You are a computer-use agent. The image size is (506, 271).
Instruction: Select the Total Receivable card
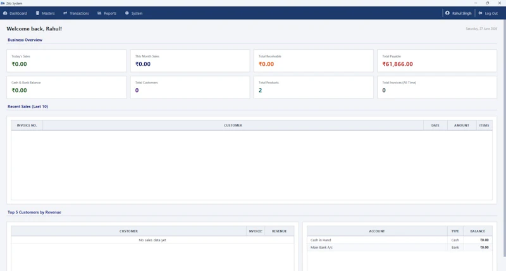pos(314,61)
